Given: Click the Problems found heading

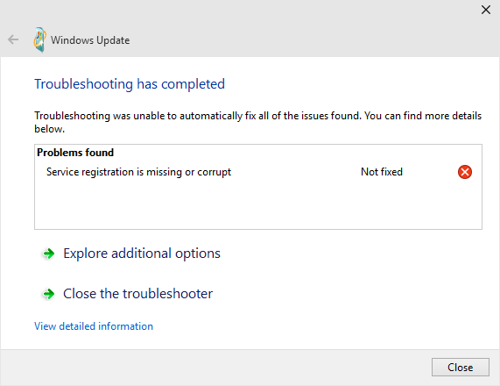Looking at the screenshot, I should point(75,153).
